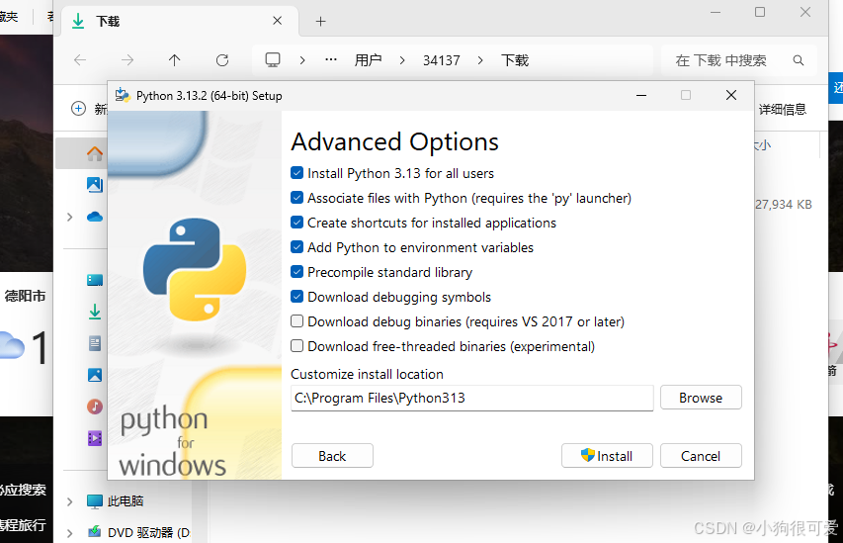
Task: Close the Python 3.13.2 Setup dialog
Action: coord(731,95)
